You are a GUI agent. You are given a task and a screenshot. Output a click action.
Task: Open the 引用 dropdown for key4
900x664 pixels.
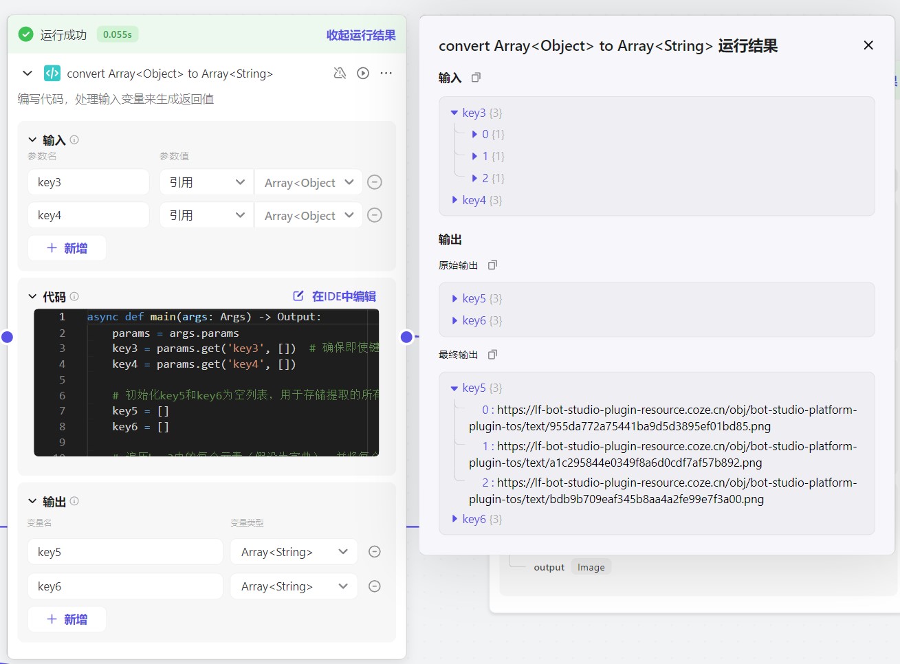pos(207,215)
